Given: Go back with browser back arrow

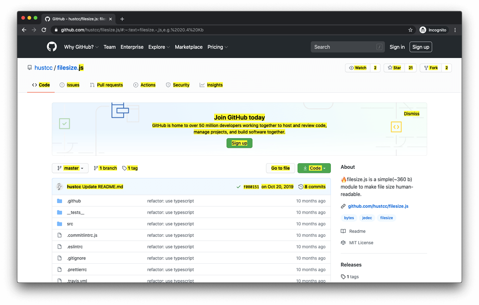Looking at the screenshot, I should click(24, 30).
